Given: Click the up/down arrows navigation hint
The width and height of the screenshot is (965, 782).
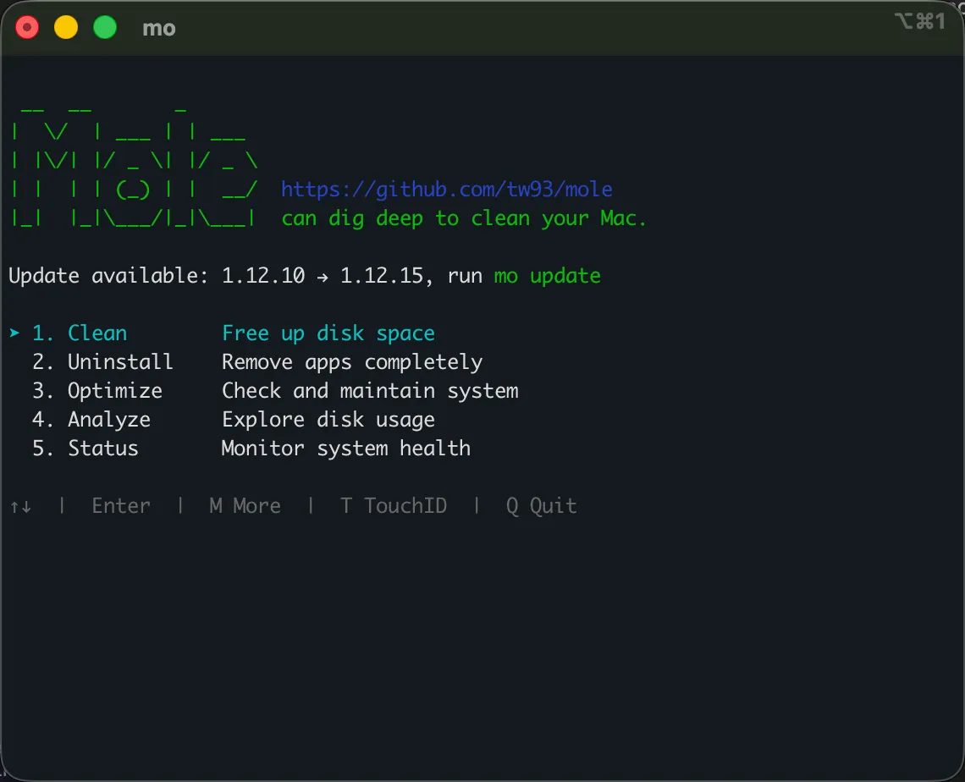Looking at the screenshot, I should (x=21, y=506).
